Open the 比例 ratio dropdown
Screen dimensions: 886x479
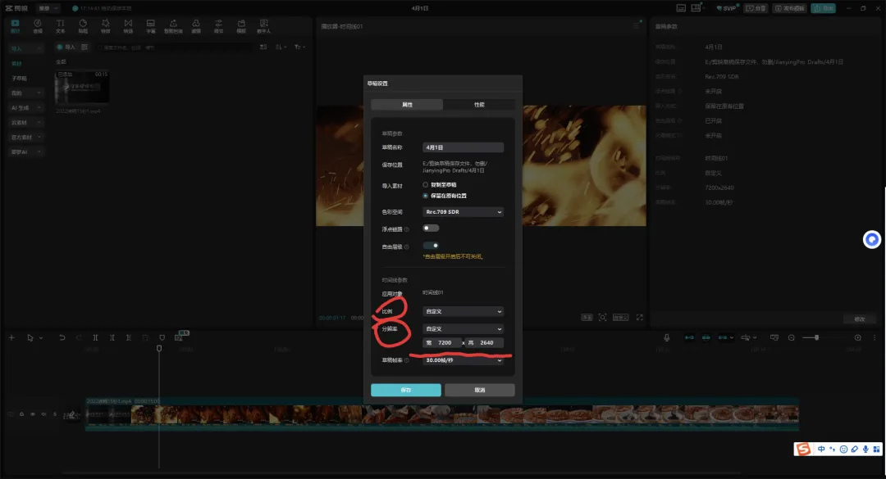pyautogui.click(x=463, y=311)
